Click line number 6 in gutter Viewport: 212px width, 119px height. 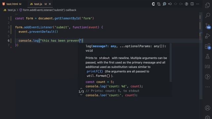9,41
